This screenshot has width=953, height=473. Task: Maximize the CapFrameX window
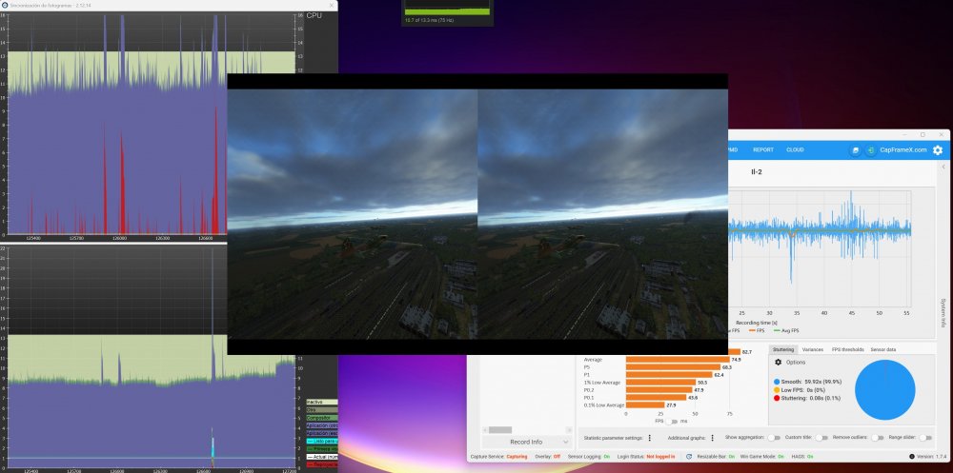[x=923, y=135]
